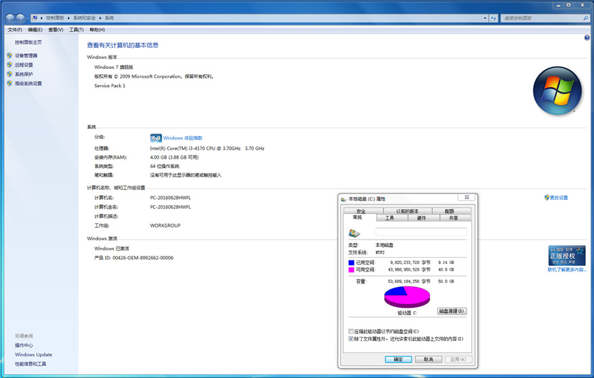The height and width of the screenshot is (378, 594).
Task: Expand the address bar history dropdown
Action: 485,18
